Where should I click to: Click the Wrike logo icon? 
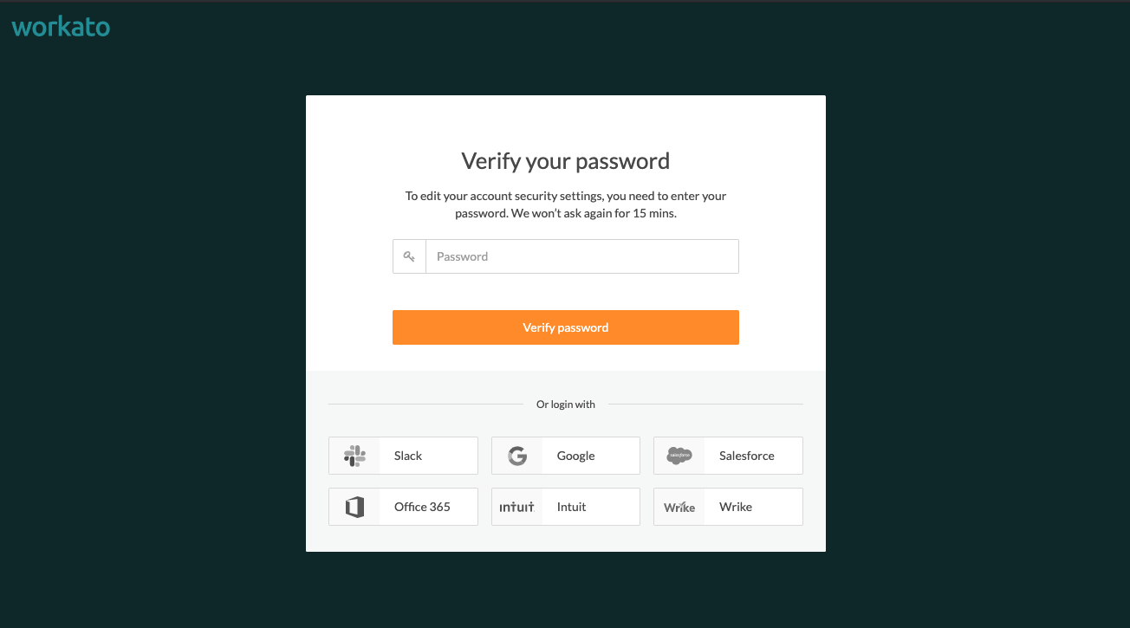[x=679, y=506]
